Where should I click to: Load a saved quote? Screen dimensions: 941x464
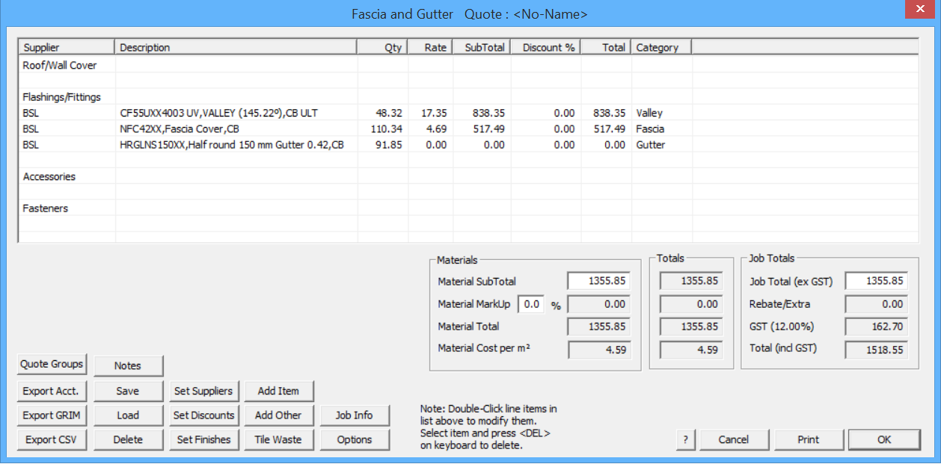pos(128,415)
